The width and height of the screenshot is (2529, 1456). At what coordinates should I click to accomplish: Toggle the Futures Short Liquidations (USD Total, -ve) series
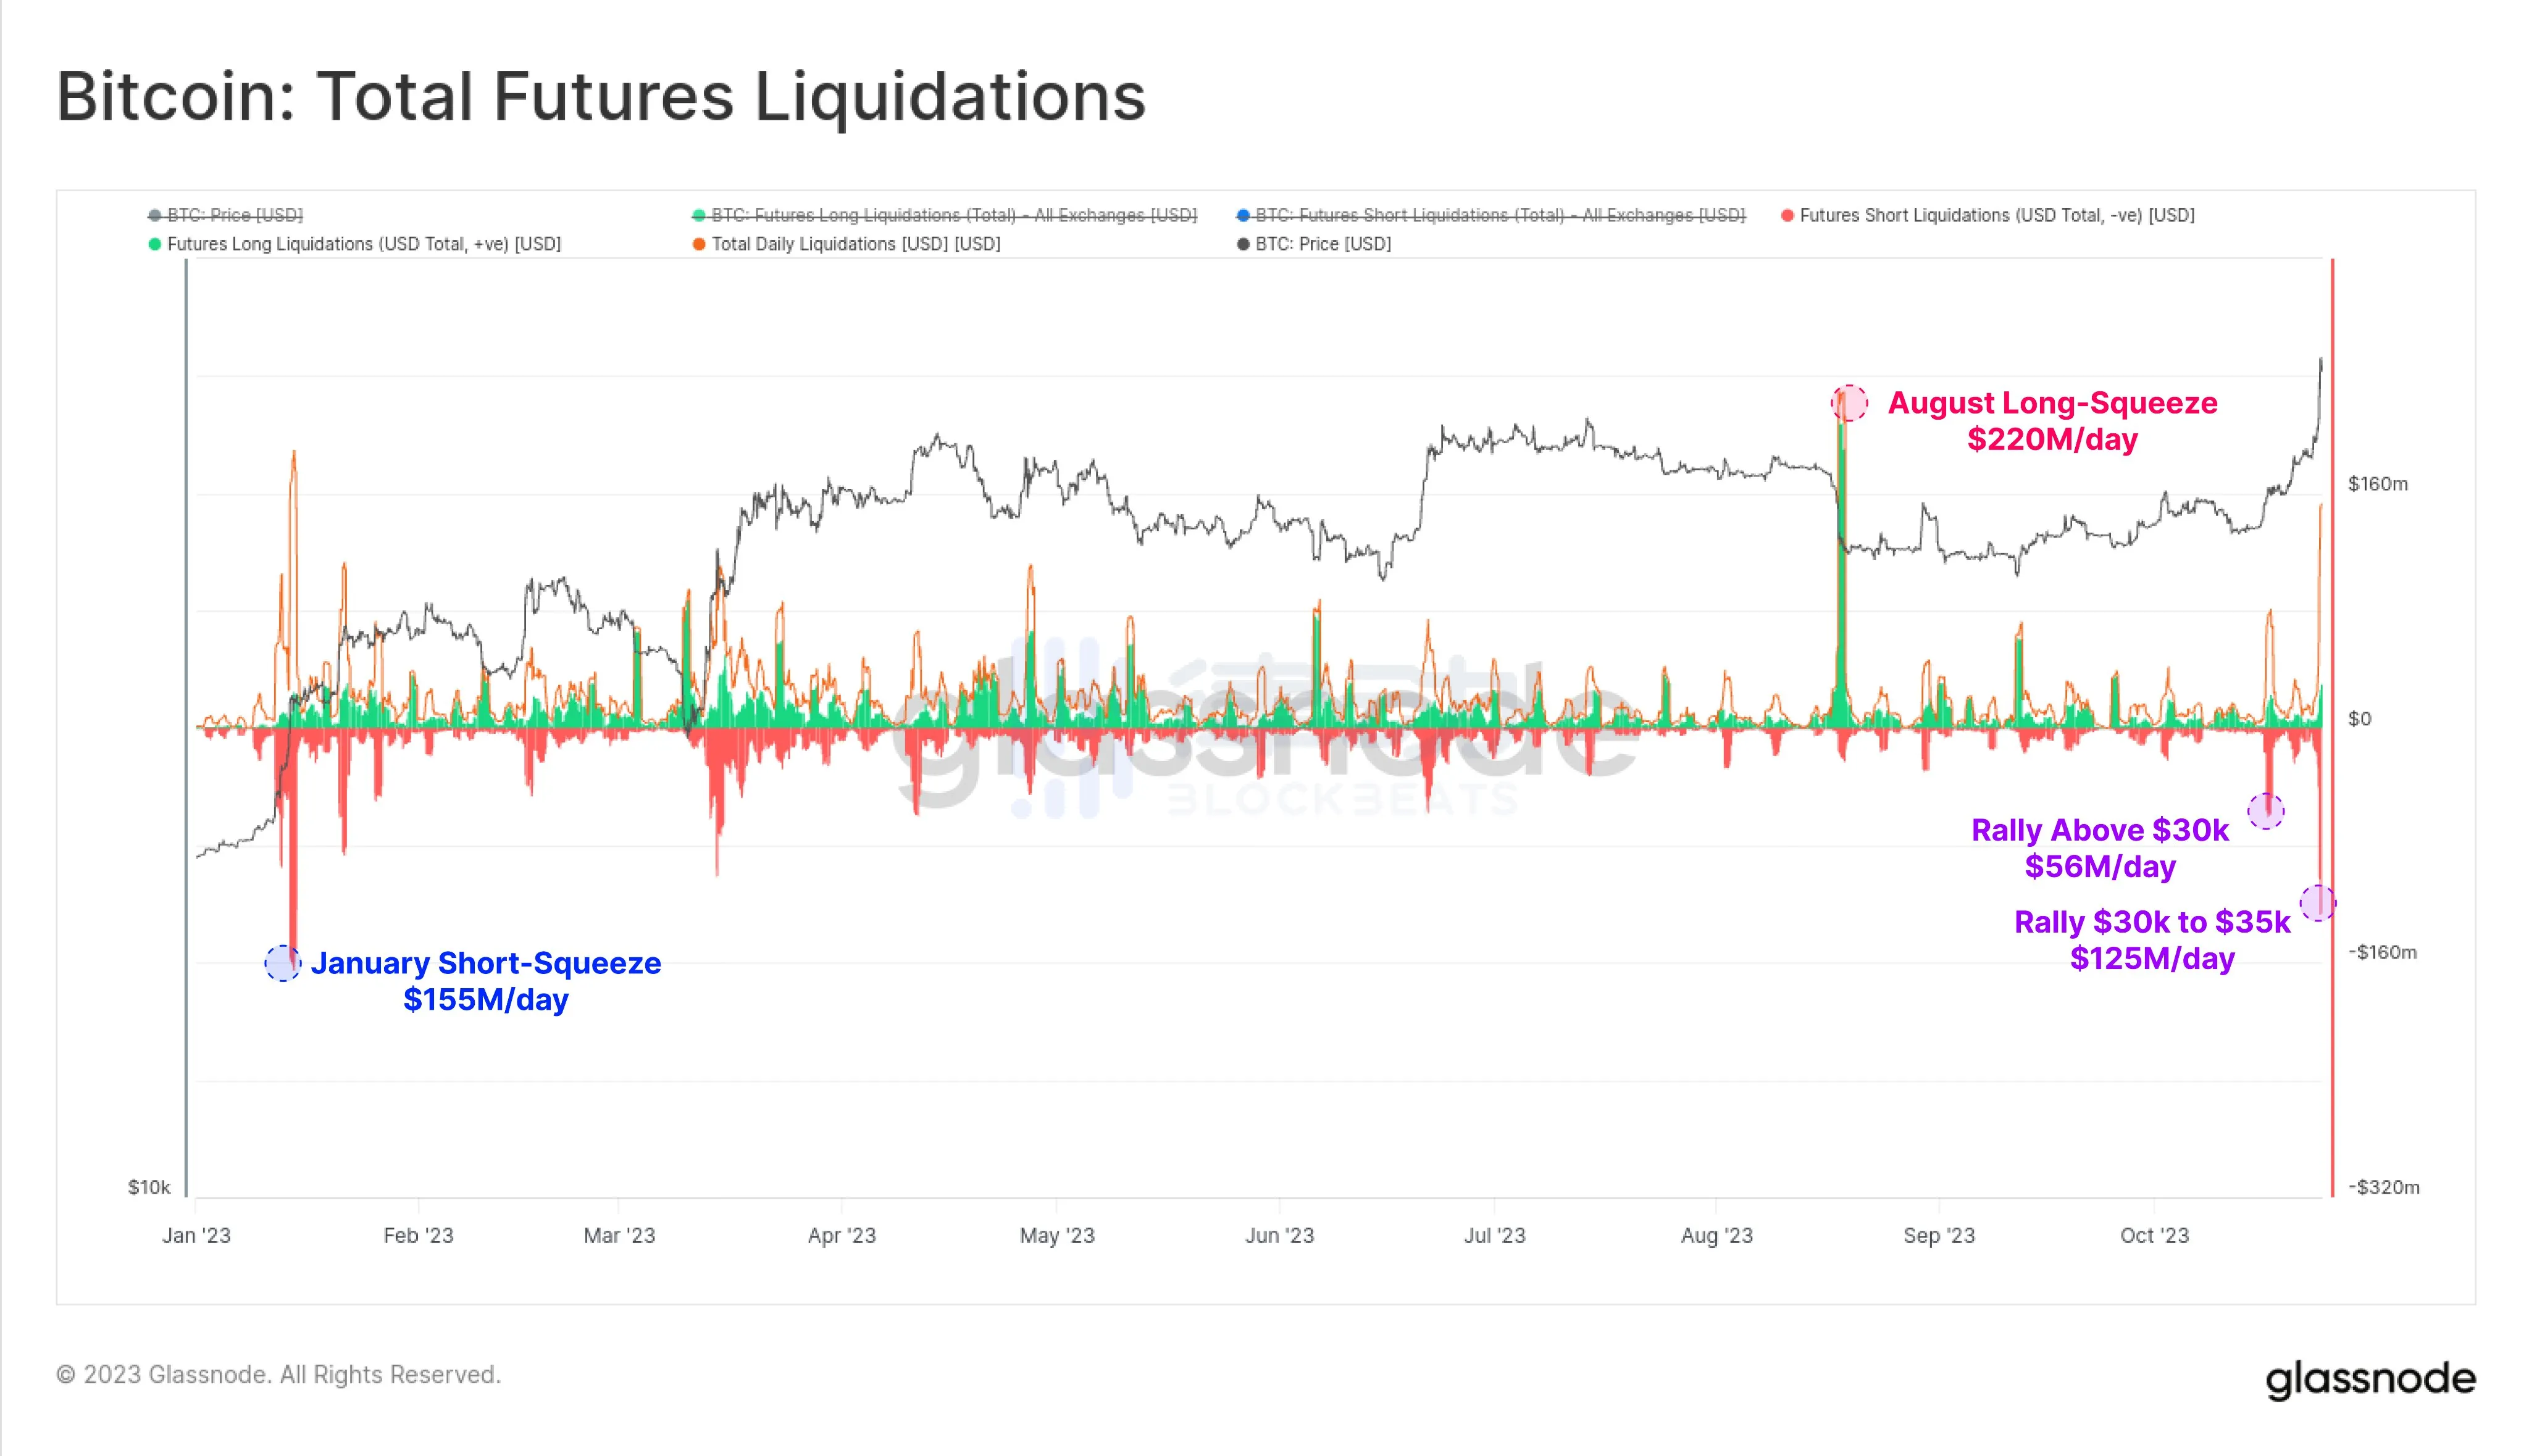click(x=1996, y=215)
